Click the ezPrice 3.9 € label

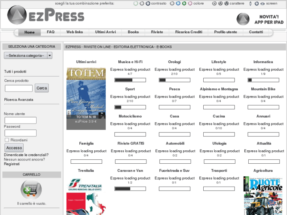coord(86,122)
